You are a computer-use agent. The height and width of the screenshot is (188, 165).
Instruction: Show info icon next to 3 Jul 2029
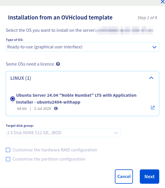tap(56, 108)
